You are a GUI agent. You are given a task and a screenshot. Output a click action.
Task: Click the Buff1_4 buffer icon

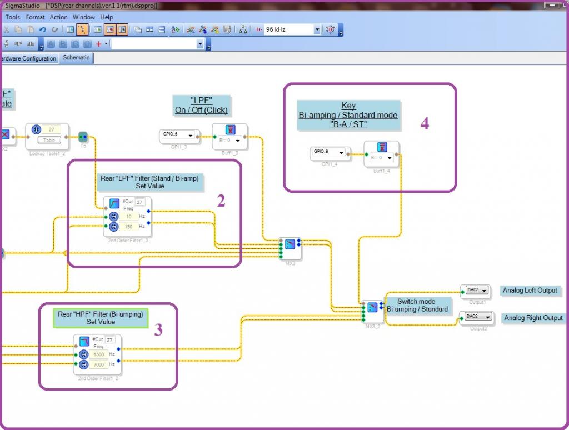(x=382, y=147)
